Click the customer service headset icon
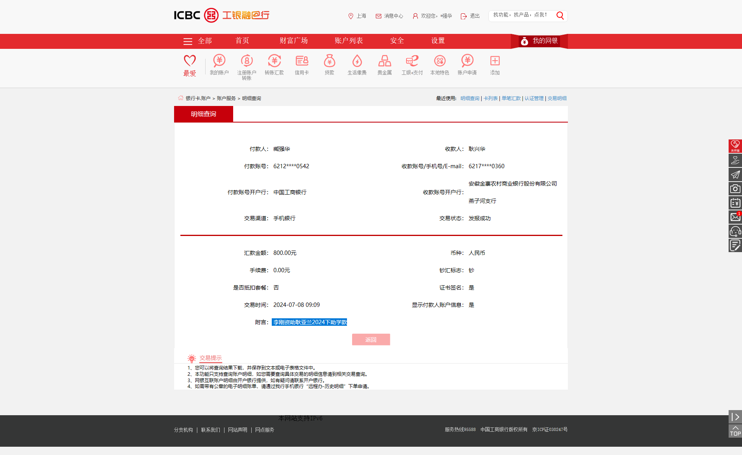This screenshot has height=455, width=742. pyautogui.click(x=735, y=231)
